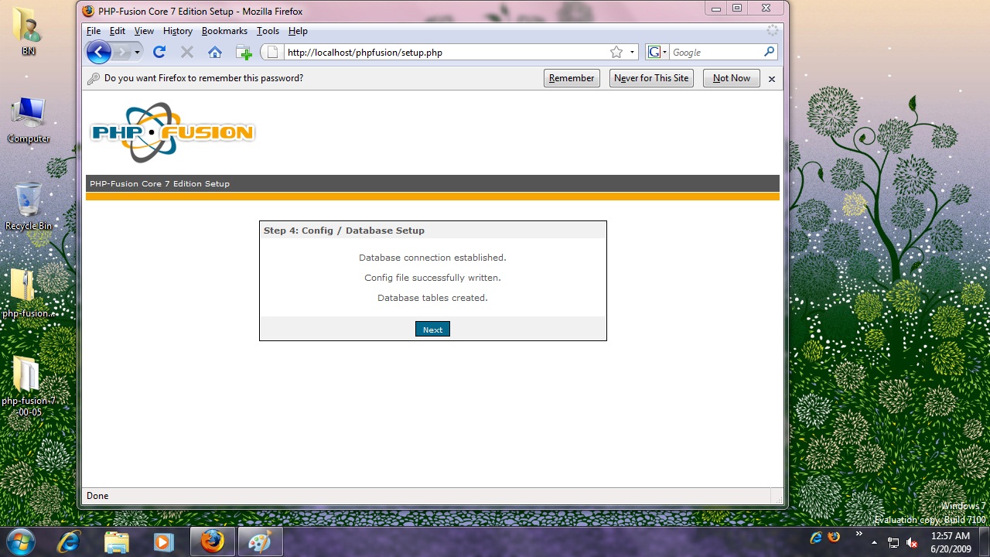Choose Never for This Site

(651, 78)
